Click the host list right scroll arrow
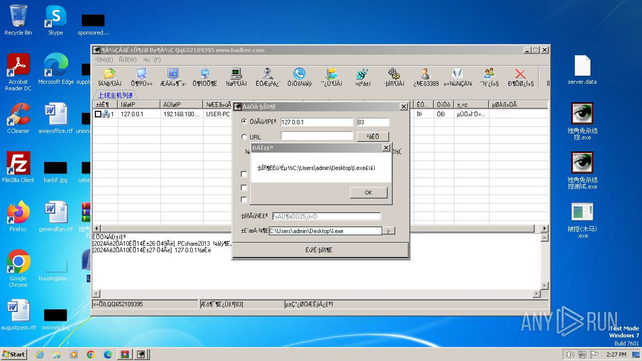 point(545,229)
